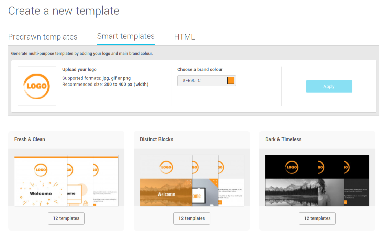Screen dimensions: 387x236
Task: Click the logo icon in Distinct Blocks preview
Action: [x=166, y=167]
